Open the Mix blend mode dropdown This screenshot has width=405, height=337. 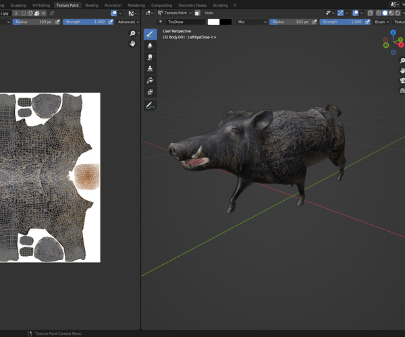pyautogui.click(x=252, y=22)
